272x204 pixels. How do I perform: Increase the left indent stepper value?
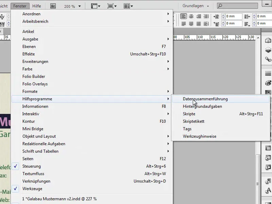click(223, 15)
